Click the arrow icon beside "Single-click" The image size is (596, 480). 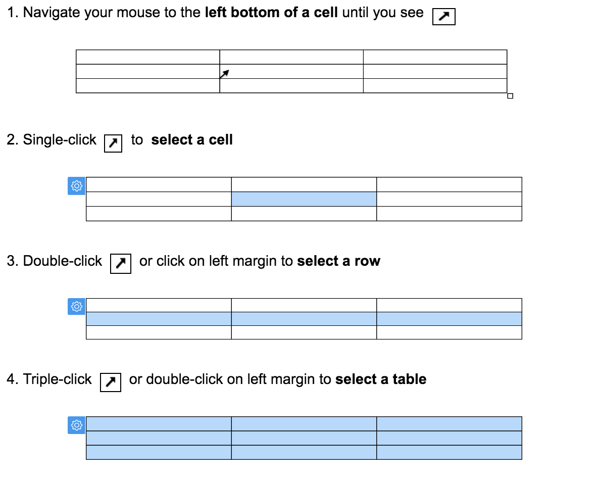pyautogui.click(x=113, y=143)
